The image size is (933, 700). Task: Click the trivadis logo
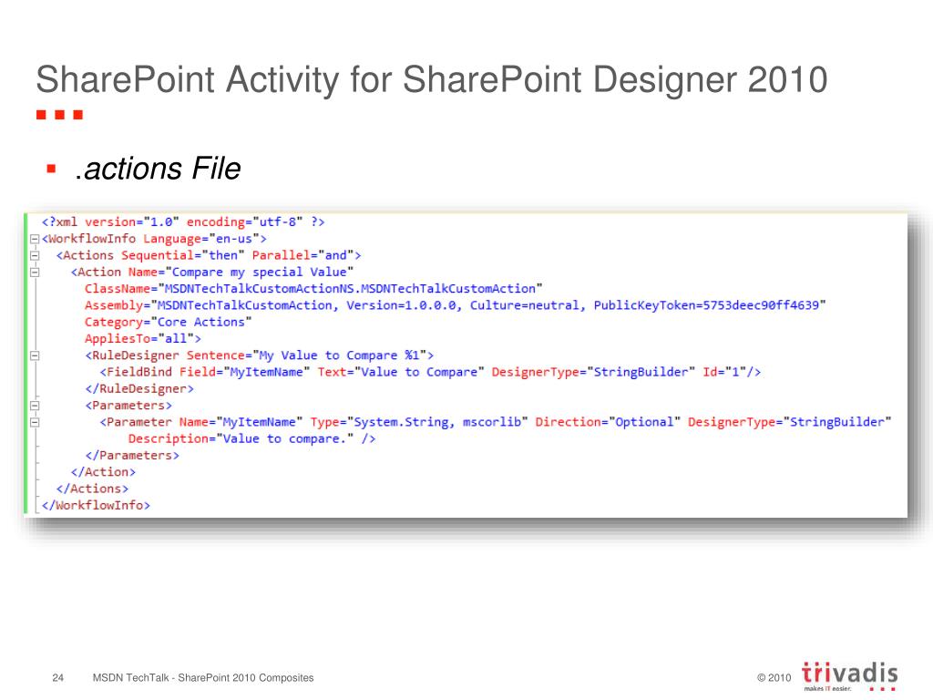850,675
